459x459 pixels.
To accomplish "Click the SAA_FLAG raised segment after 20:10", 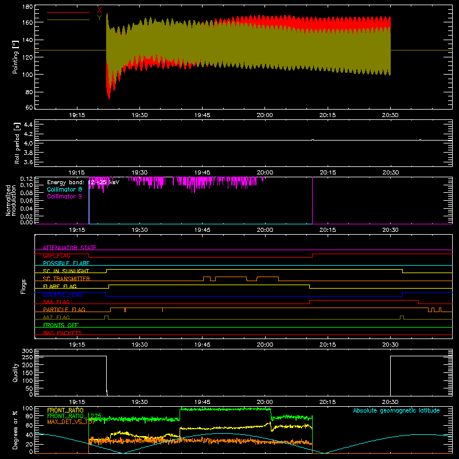I will point(364,300).
